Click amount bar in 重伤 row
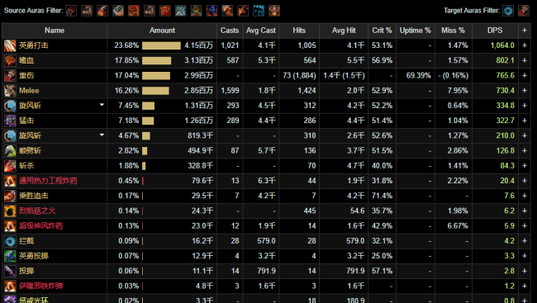 pos(156,76)
